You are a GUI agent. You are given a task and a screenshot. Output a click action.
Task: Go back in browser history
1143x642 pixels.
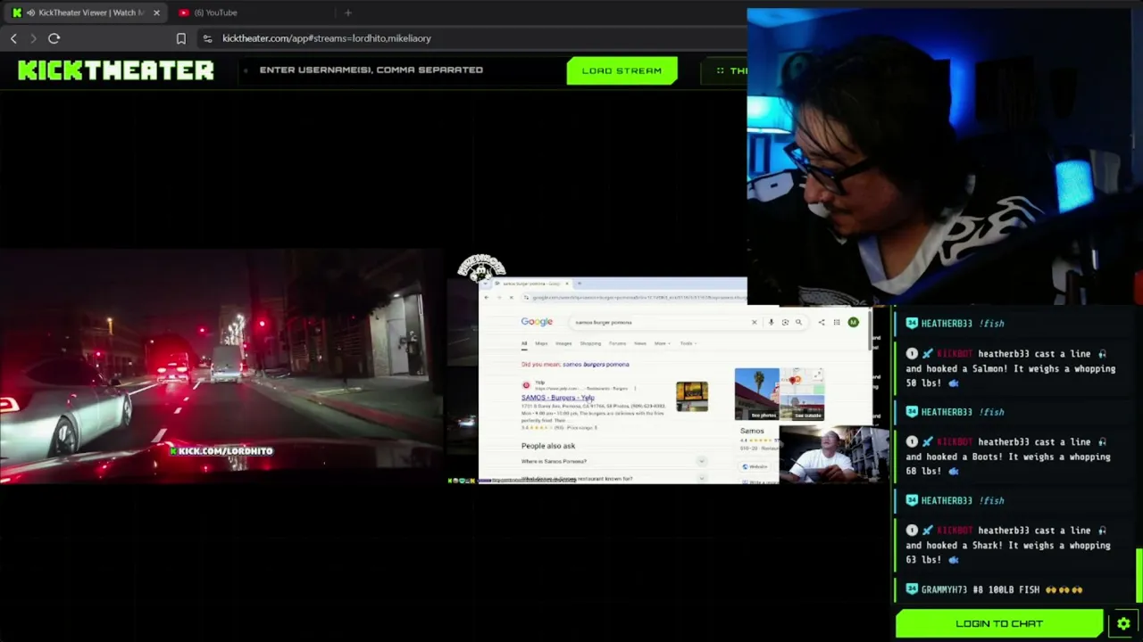13,38
